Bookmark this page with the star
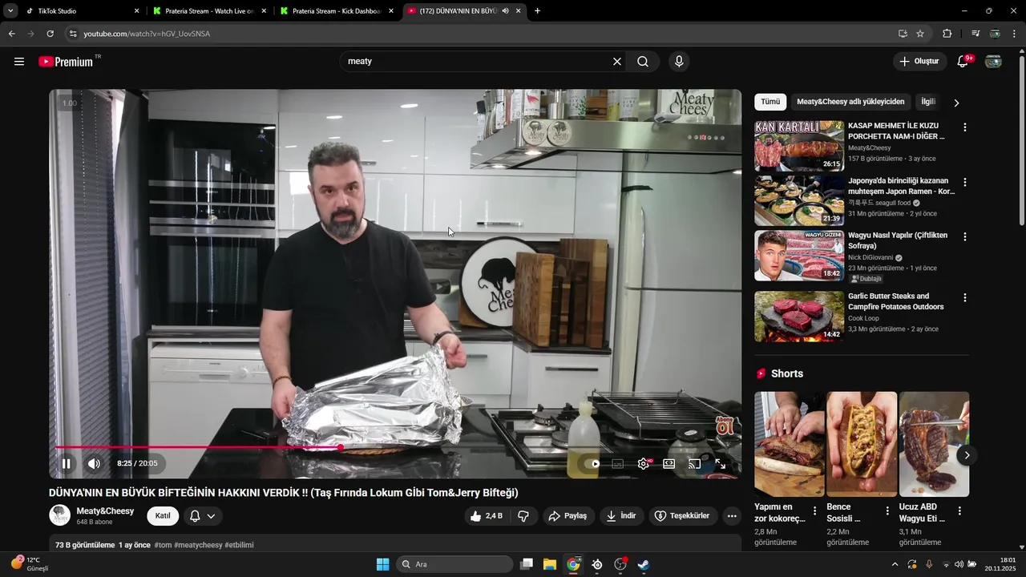 [920, 34]
